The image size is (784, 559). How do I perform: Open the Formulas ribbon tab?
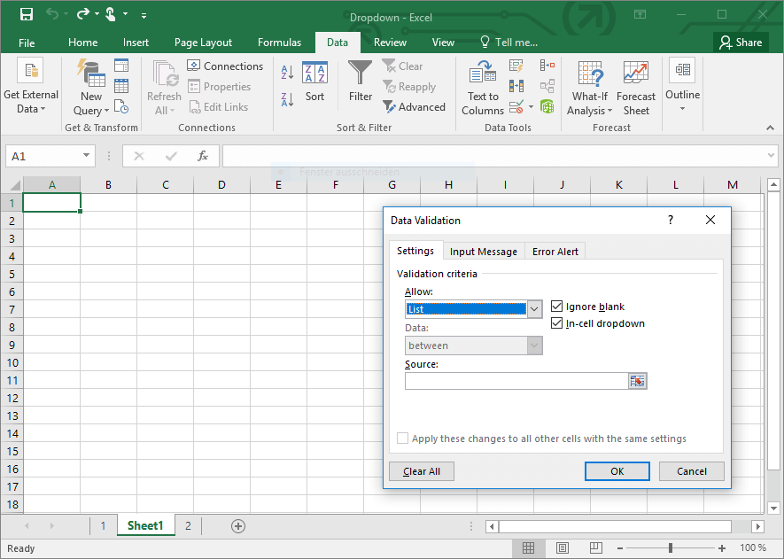coord(279,43)
